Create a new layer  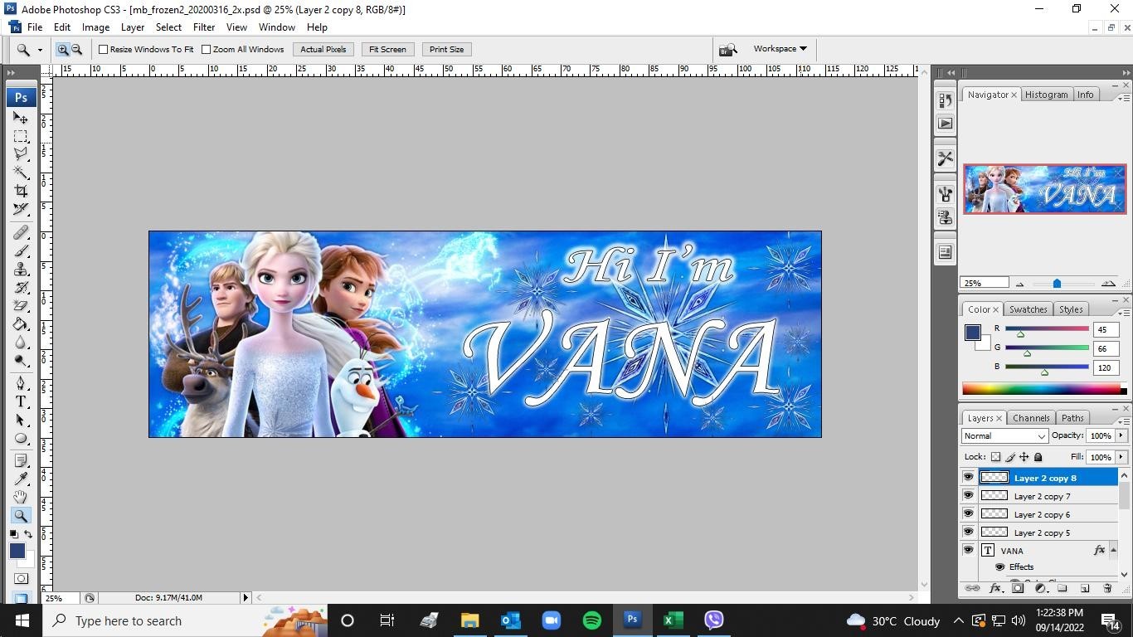coord(1085,588)
